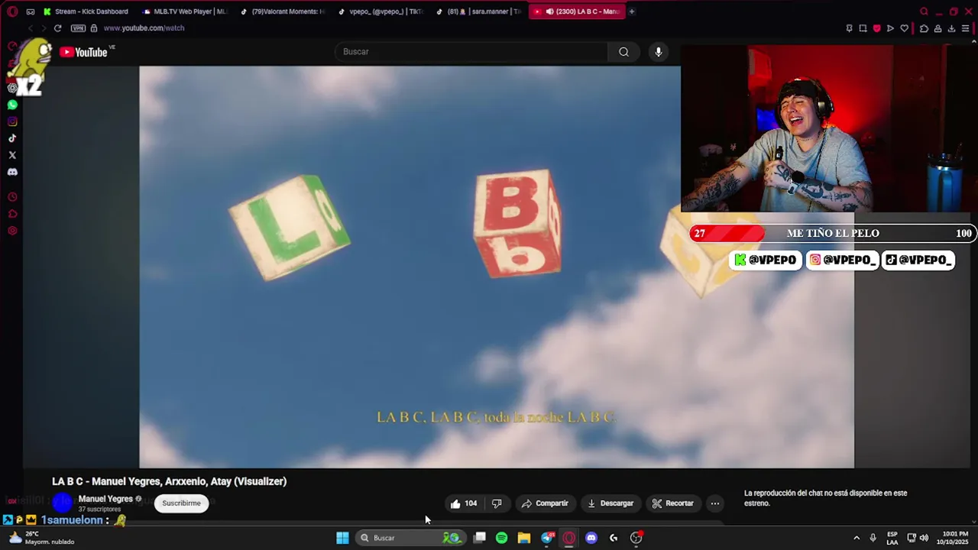The image size is (978, 550).
Task: Open TikTok in the sidebar
Action: tap(12, 138)
